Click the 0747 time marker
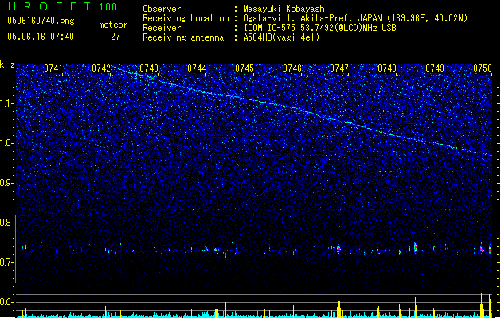Image resolution: width=501 pixels, height=318 pixels. coord(339,68)
